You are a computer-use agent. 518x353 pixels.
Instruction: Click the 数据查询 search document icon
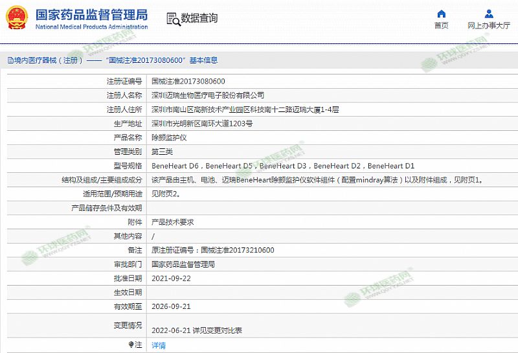[x=173, y=19]
